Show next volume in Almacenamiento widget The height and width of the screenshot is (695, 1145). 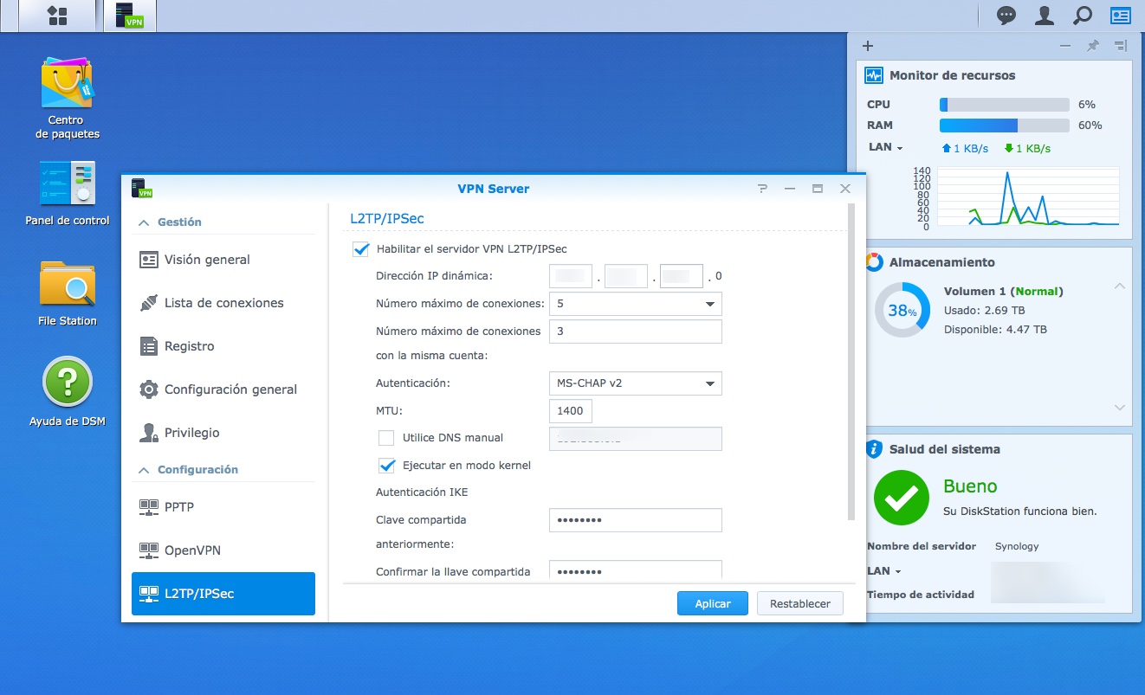(x=1119, y=408)
